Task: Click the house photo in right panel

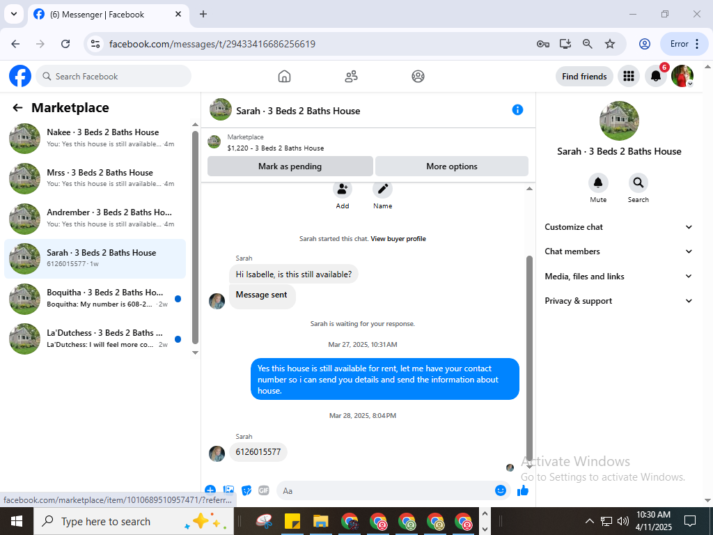Action: tap(619, 121)
